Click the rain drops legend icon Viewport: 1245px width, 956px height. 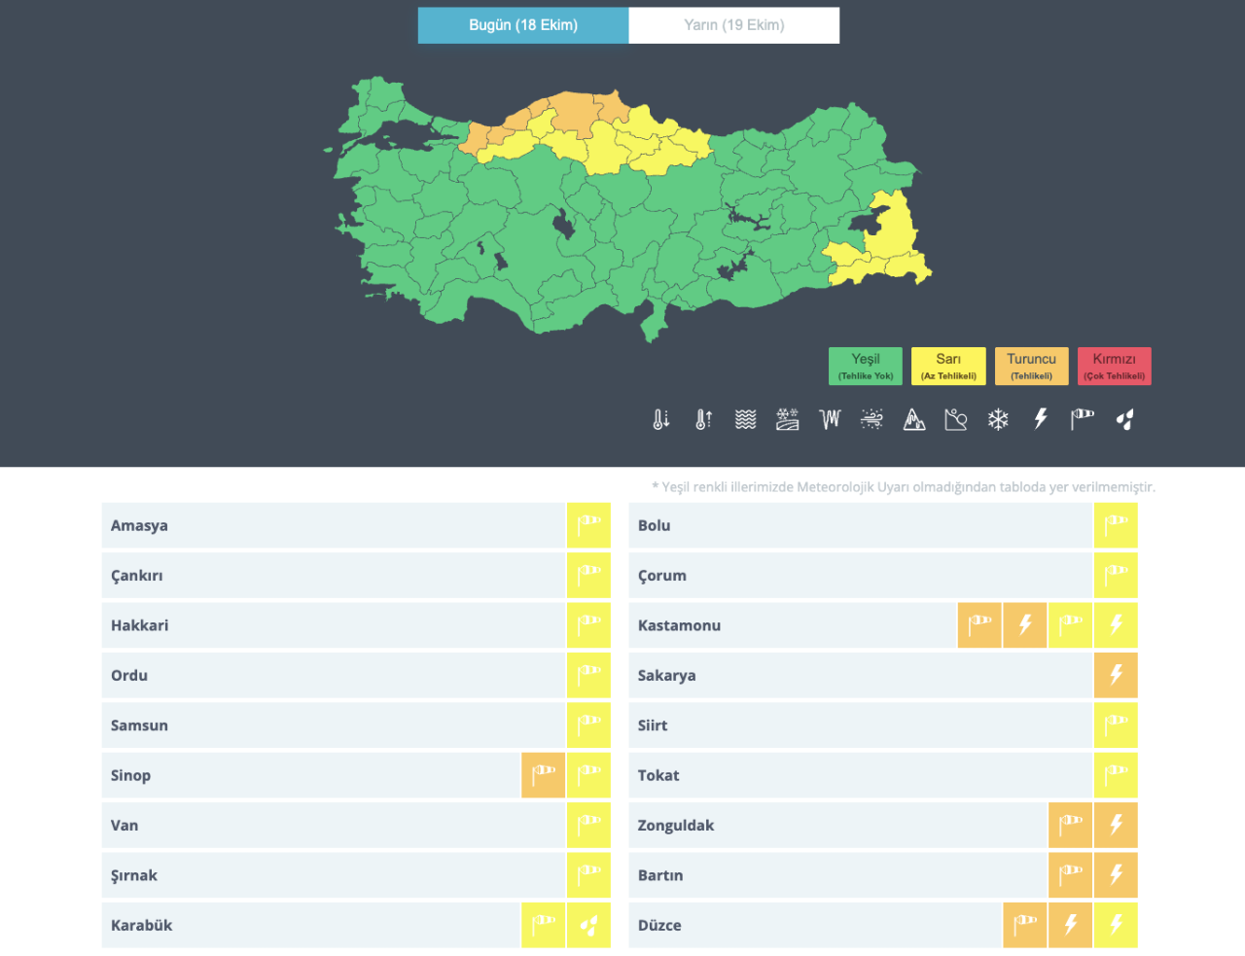click(1125, 419)
